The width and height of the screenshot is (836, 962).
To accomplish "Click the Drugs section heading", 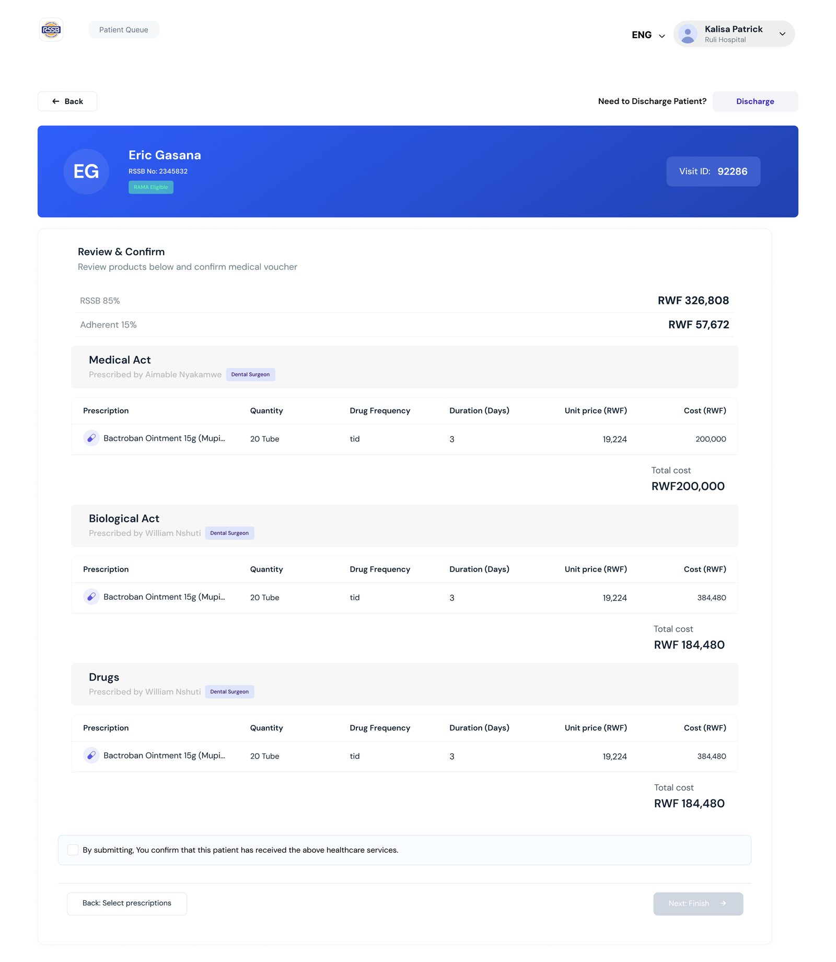I will point(104,677).
